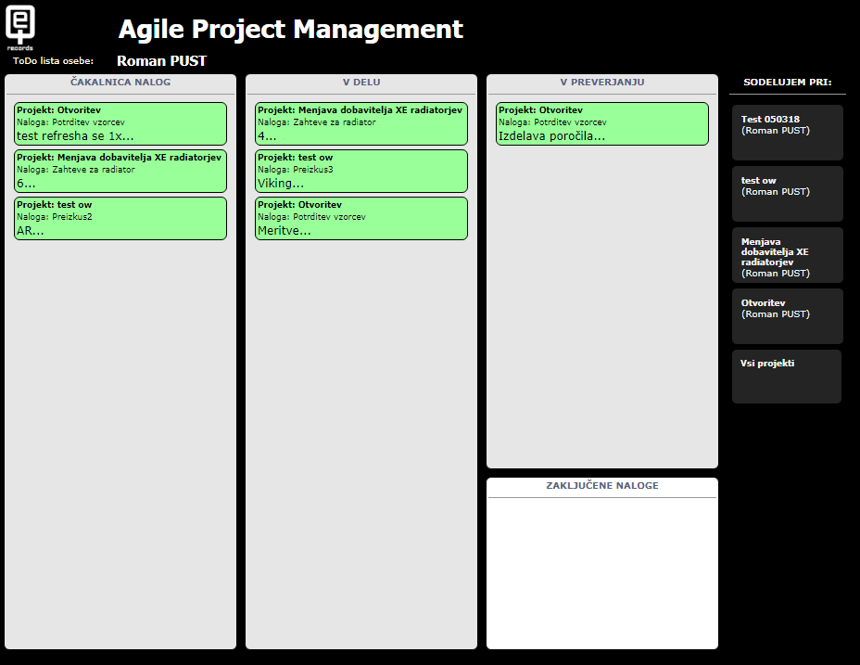Viewport: 860px width, 665px height.
Task: Click the 'ČAKALNICA NALOG' column header
Action: click(x=120, y=83)
